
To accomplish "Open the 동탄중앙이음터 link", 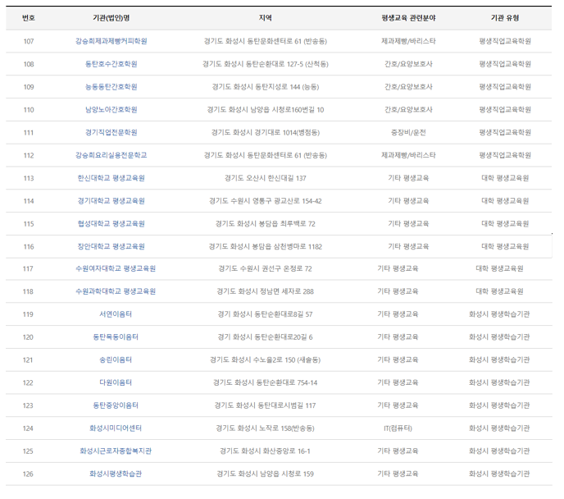I will point(116,405).
